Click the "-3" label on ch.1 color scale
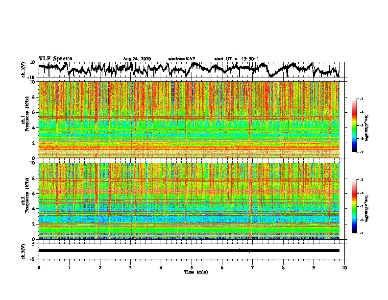This screenshot has height=300, width=388. (x=362, y=99)
